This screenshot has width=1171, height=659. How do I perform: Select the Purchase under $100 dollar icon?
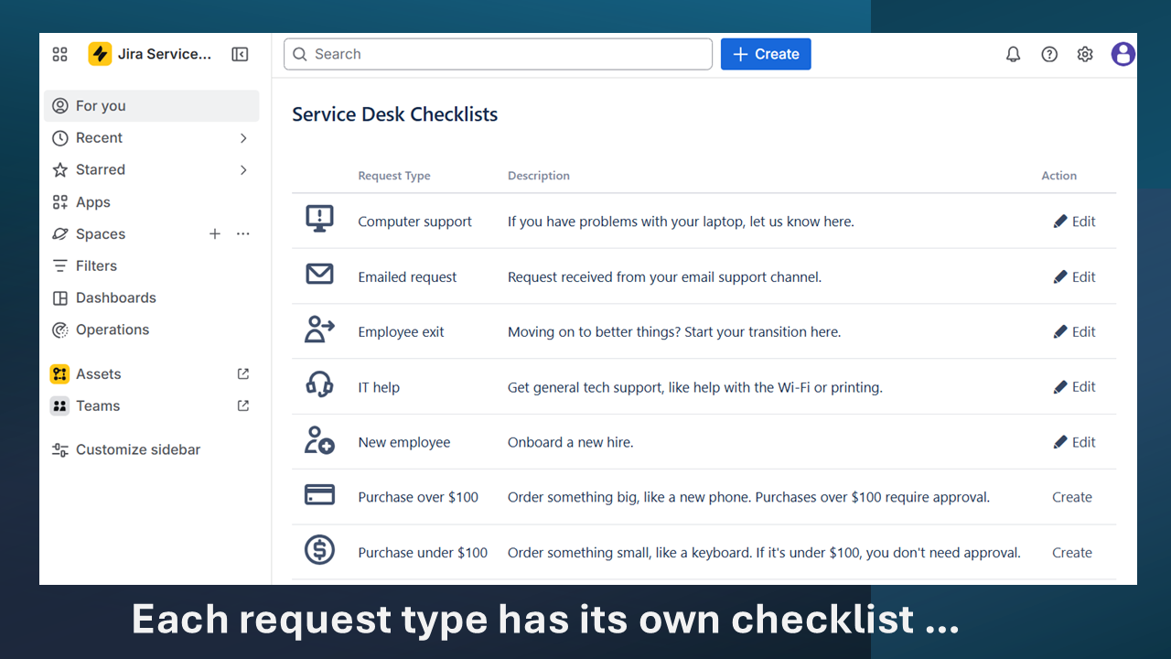[x=319, y=551]
